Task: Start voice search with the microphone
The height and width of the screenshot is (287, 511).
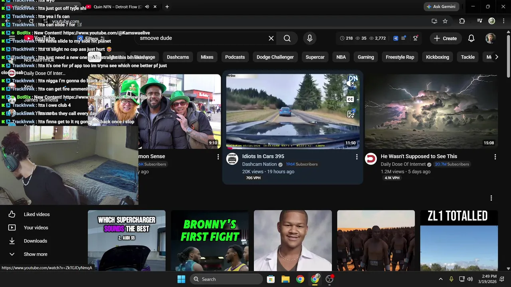Action: click(309, 38)
